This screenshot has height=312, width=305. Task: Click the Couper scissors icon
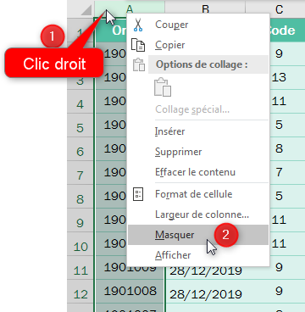tap(138, 25)
